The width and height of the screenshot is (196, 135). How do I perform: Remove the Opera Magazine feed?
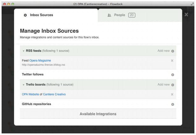(x=172, y=61)
